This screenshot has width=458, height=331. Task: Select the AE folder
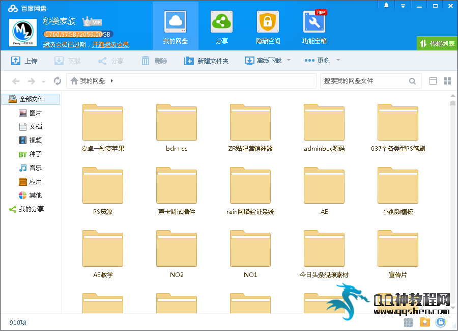(x=324, y=191)
